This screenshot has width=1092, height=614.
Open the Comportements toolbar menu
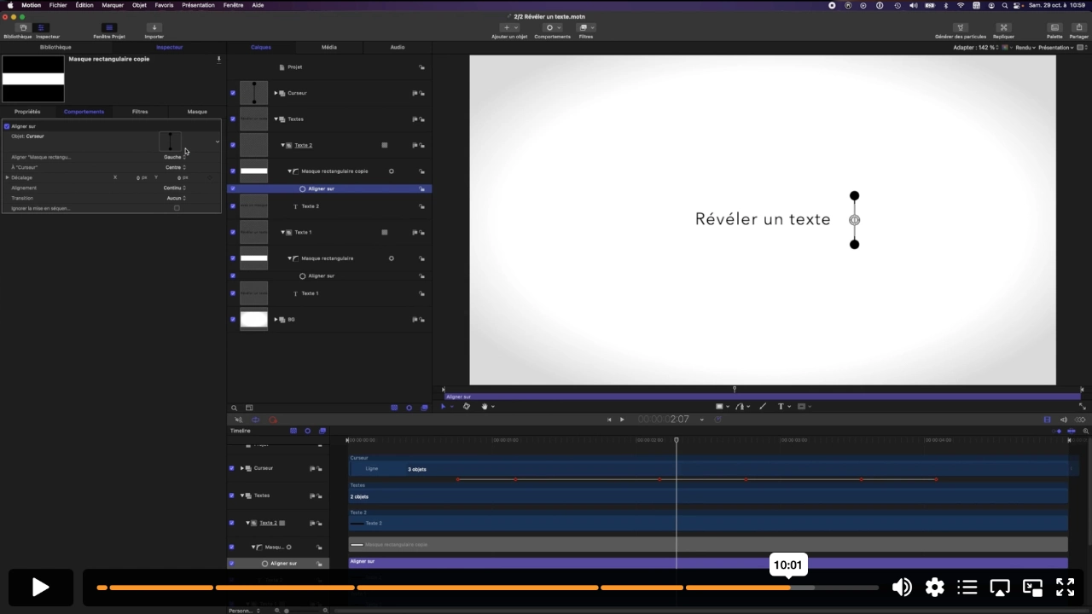[x=553, y=27]
